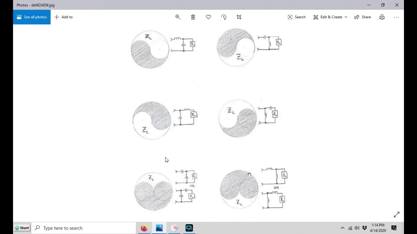Open volume control in tray
The height and width of the screenshot is (234, 417).
tap(357, 228)
